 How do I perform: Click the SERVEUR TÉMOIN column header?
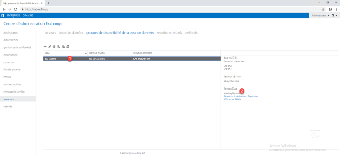[110, 53]
